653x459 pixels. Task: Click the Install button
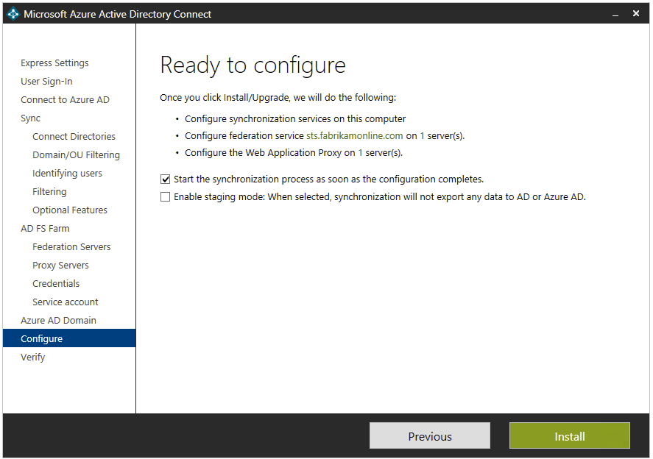569,435
